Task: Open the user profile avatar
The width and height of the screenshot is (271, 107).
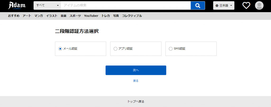Action: [x=259, y=5]
